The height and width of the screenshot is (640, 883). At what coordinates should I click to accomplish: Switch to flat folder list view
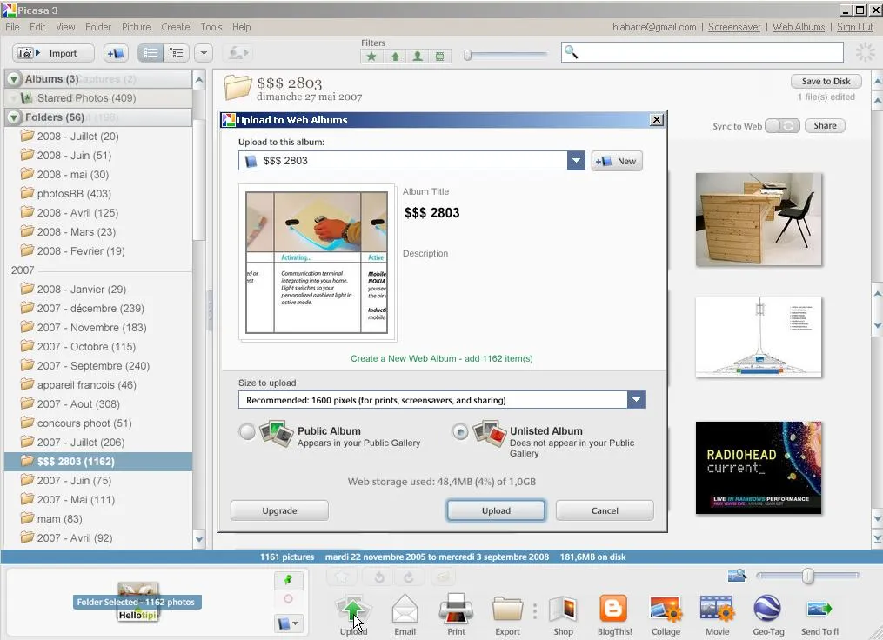point(151,53)
